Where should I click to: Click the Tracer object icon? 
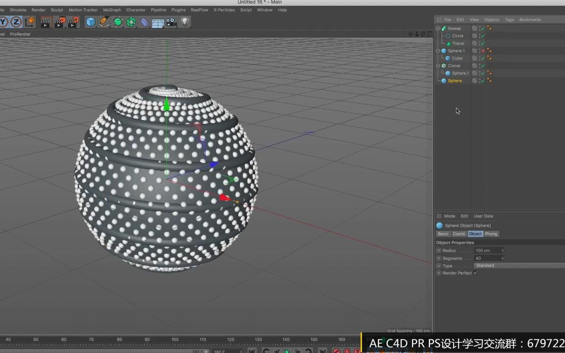pos(449,43)
